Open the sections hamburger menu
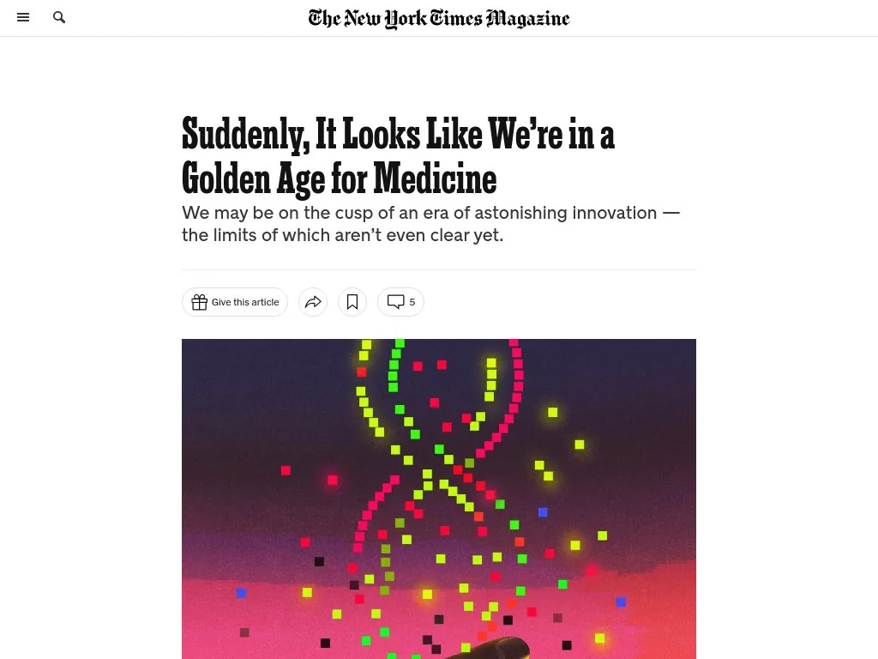Image resolution: width=878 pixels, height=659 pixels. (23, 17)
